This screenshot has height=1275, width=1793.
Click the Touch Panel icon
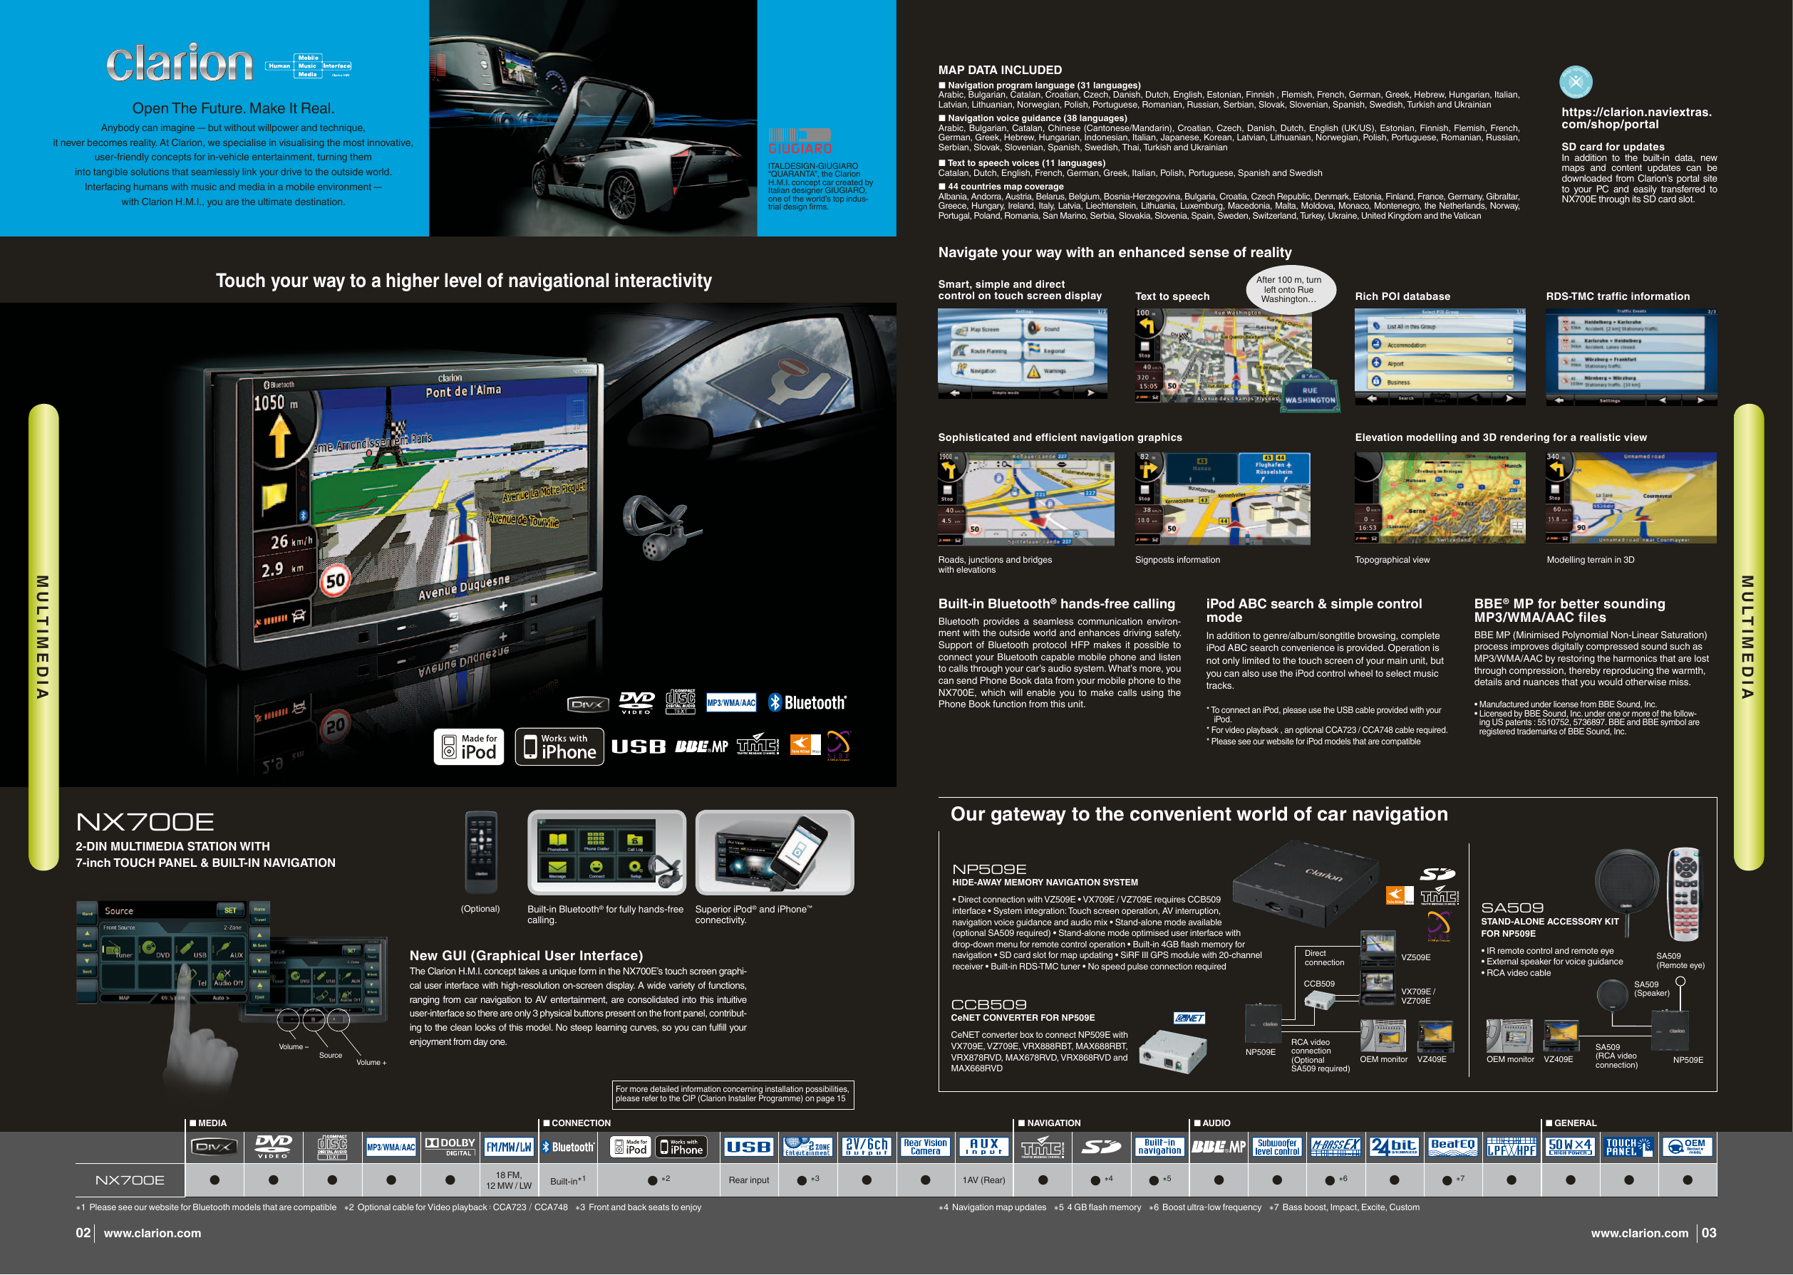(x=1629, y=1147)
